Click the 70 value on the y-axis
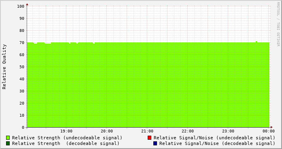This screenshot has height=149, width=282. pos(22,43)
